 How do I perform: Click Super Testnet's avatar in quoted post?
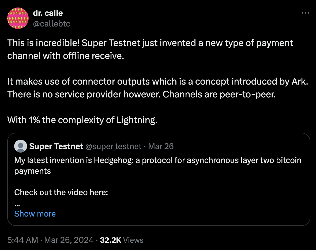pos(21,146)
